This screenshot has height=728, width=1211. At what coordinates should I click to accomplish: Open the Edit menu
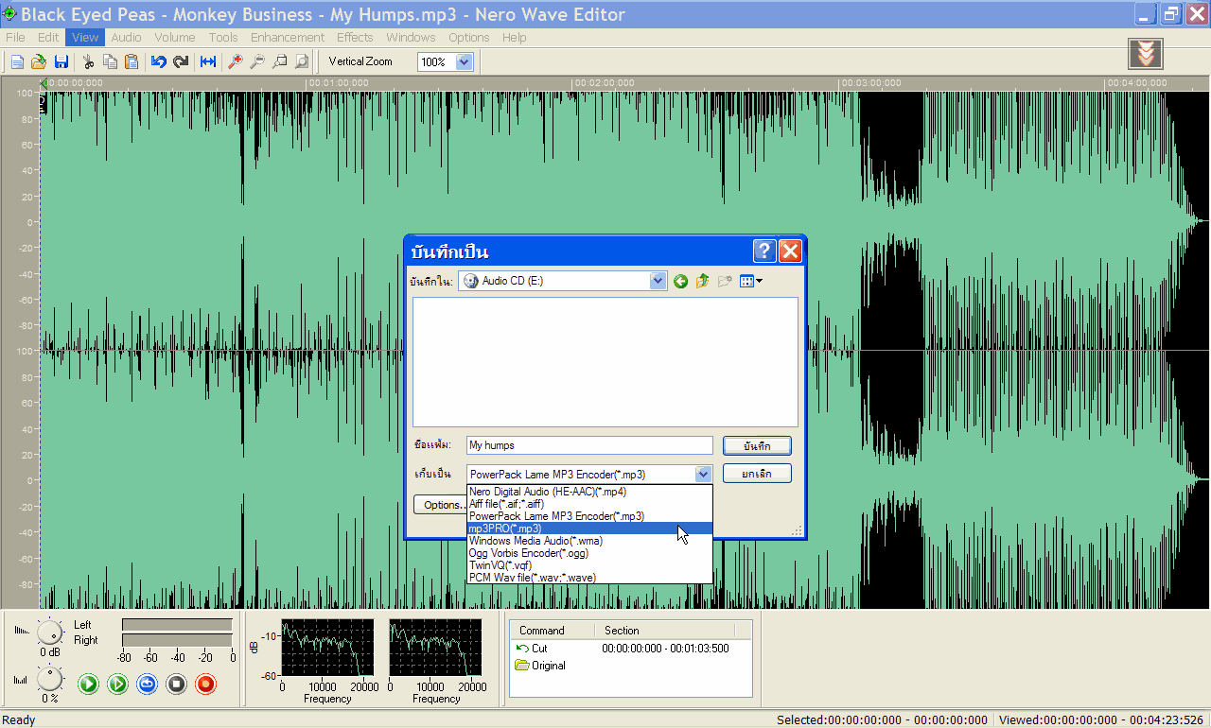pyautogui.click(x=48, y=38)
